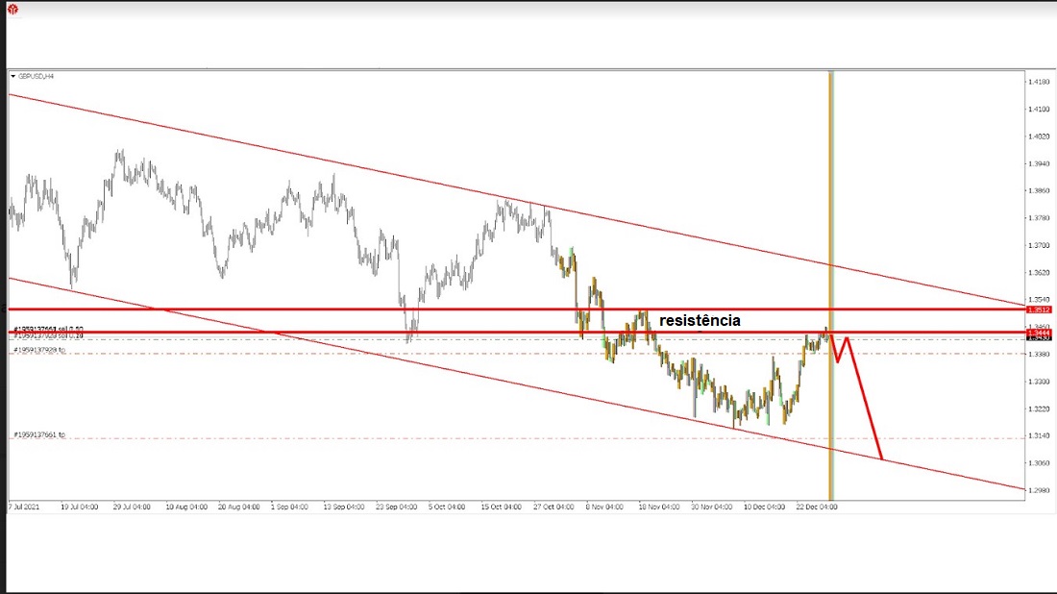This screenshot has height=594, width=1057.
Task: Click the 1.4180 price scale value
Action: point(1039,82)
